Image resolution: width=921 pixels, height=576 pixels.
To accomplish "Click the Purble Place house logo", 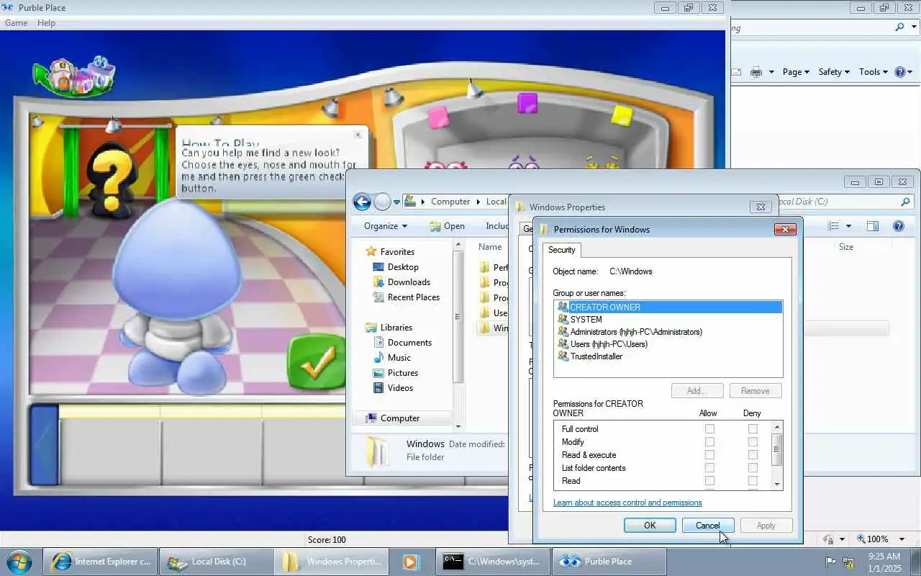I will point(73,76).
